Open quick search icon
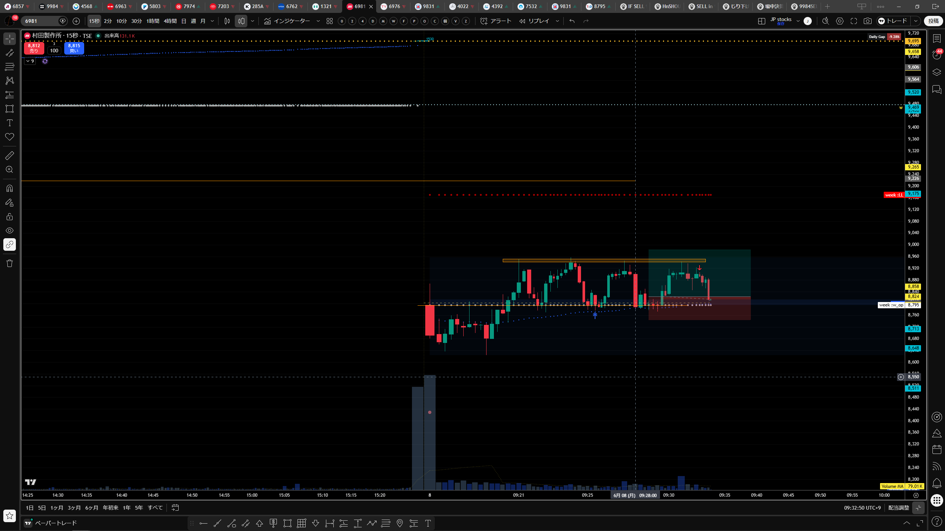 point(826,21)
